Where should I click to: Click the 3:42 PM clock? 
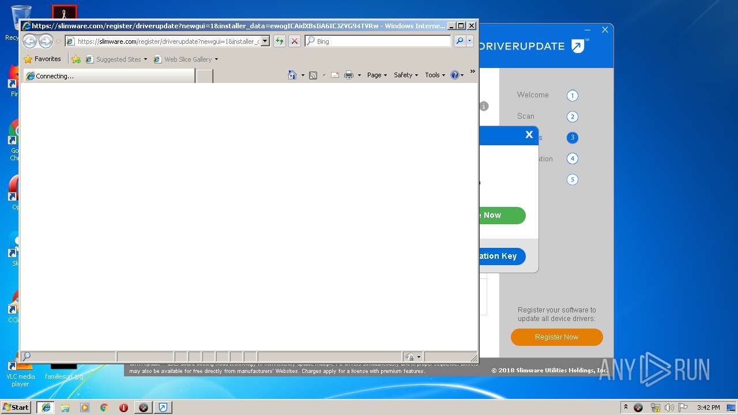coord(708,408)
